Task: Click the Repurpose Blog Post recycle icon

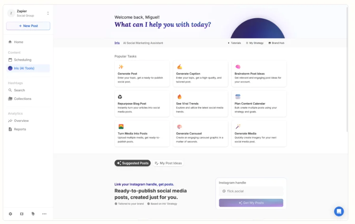Action: tap(120, 97)
